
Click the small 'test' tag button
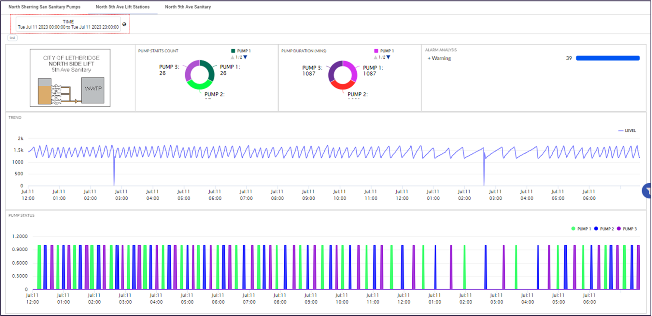click(x=12, y=38)
